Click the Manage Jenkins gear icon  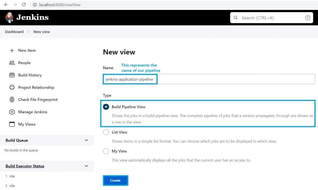coord(12,112)
